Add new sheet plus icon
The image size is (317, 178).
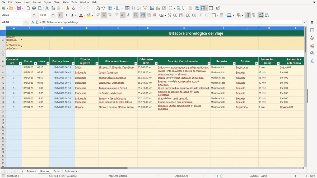click(x=22, y=171)
